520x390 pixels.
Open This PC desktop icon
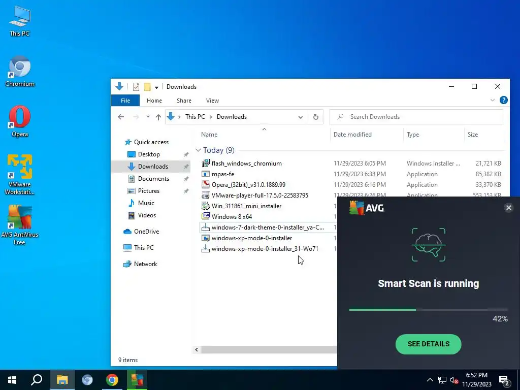(20, 20)
